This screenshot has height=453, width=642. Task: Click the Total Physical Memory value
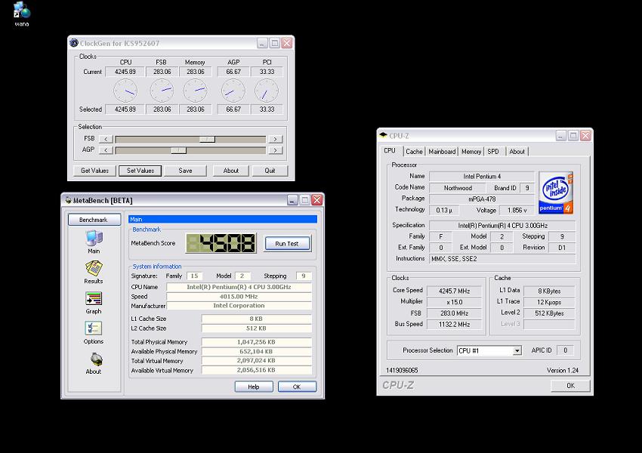click(256, 342)
